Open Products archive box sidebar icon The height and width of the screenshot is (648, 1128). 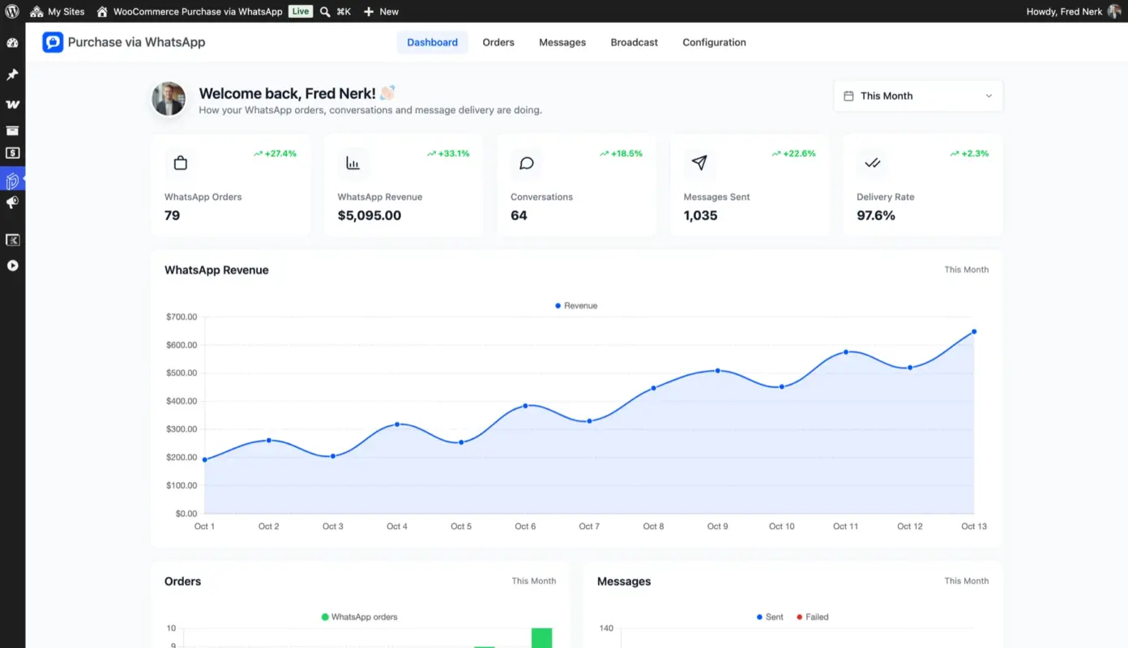(12, 130)
